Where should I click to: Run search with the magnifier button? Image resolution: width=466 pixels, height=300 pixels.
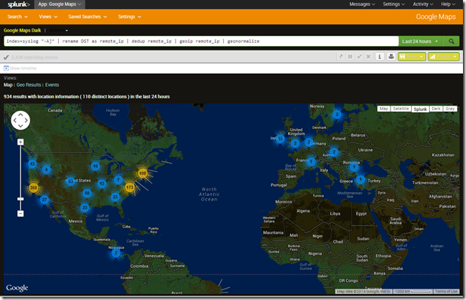point(451,41)
